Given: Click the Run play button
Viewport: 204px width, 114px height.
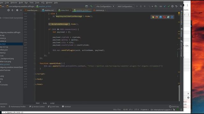Looking at the screenshot, I should pos(137,6).
